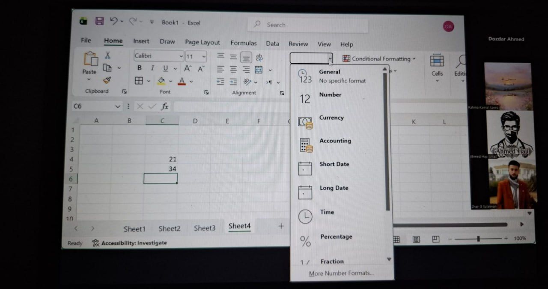Apply the Fill Color bucket icon
This screenshot has width=548, height=289.
point(161,80)
